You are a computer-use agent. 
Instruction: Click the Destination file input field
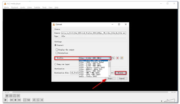tap(92, 73)
